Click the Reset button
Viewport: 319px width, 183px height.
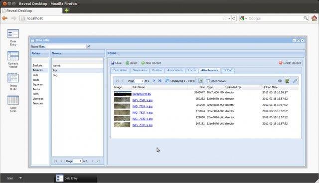[x=132, y=63]
